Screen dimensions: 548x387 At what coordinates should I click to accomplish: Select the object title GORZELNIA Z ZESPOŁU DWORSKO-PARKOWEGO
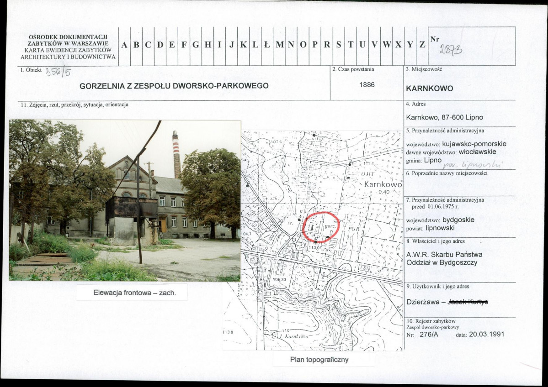[x=174, y=86]
